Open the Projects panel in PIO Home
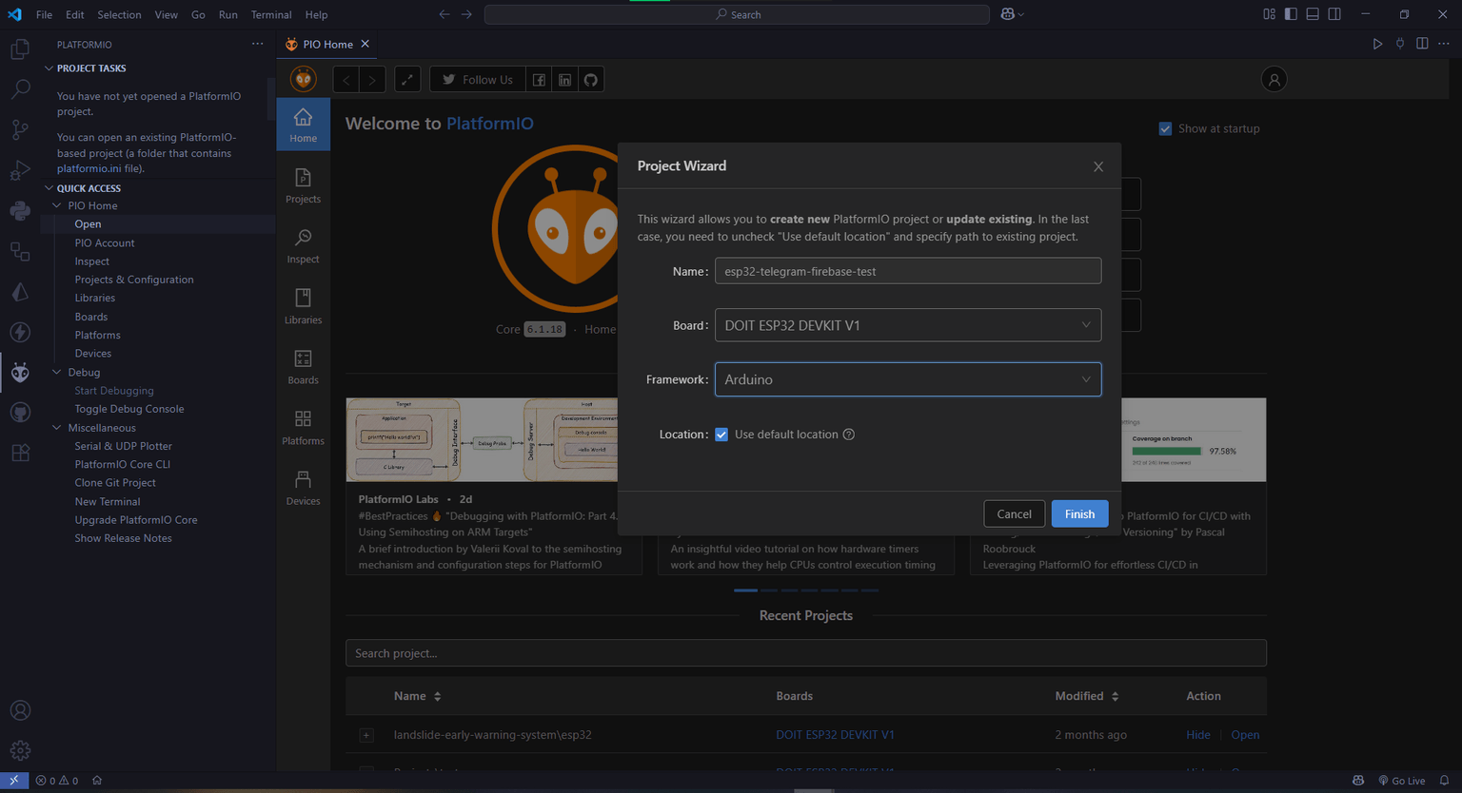 (x=303, y=184)
